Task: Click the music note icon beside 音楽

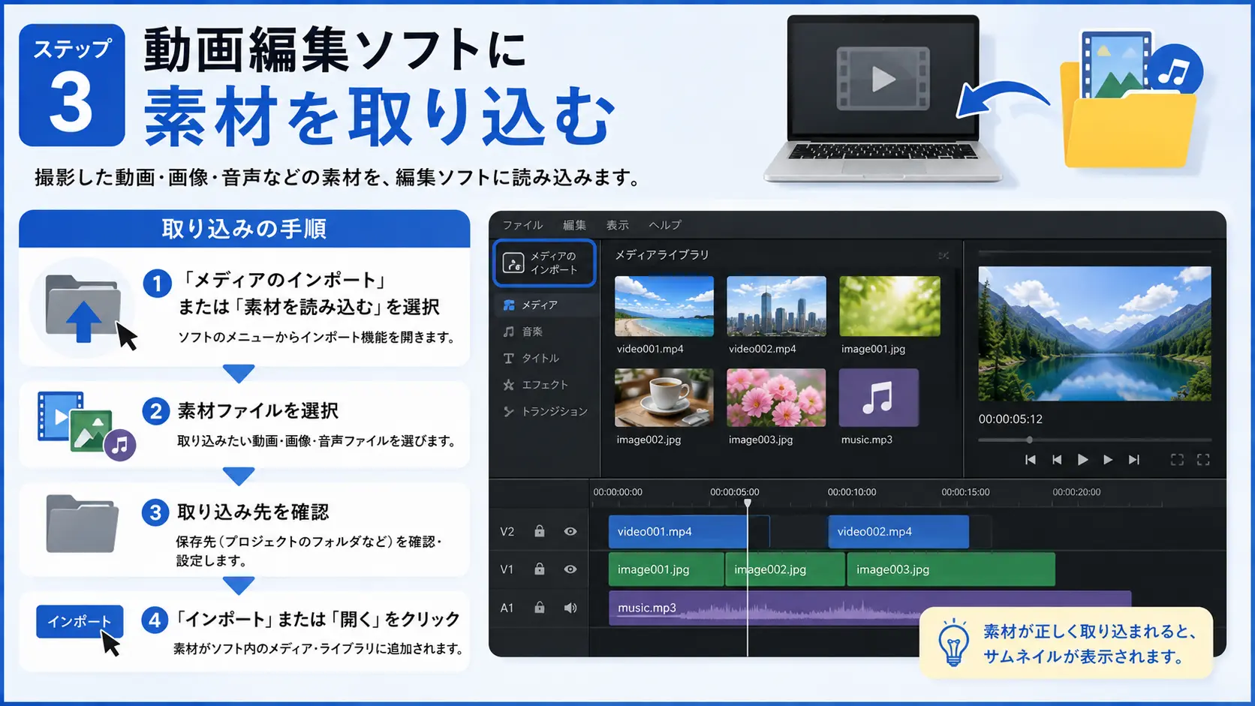Action: (509, 332)
